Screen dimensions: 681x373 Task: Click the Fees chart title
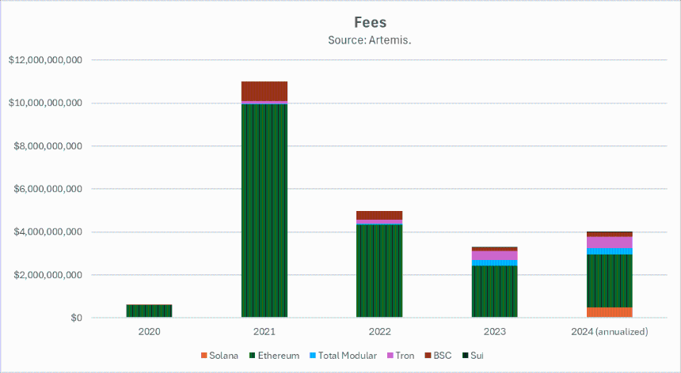(370, 22)
